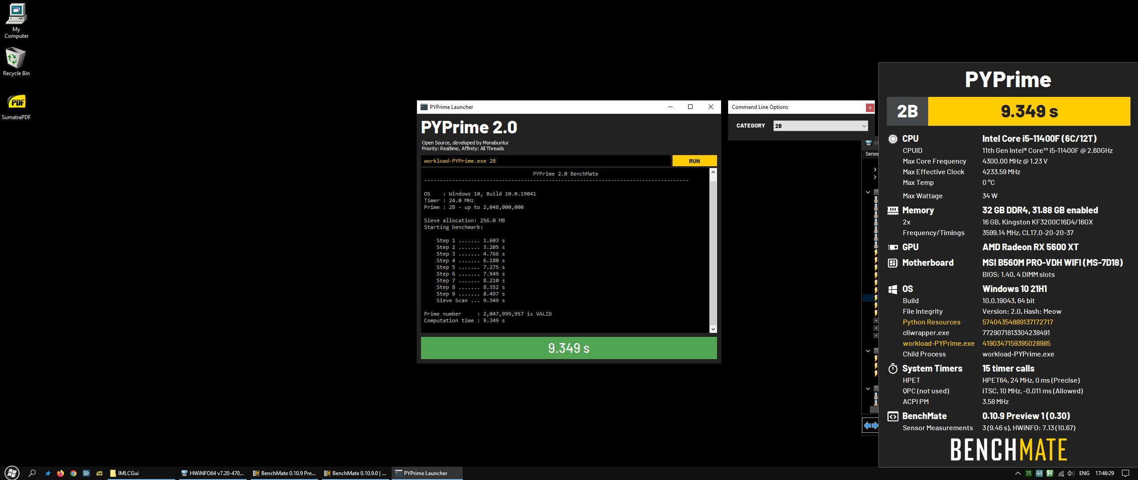1138x480 pixels.
Task: Click workload-PYPrime.exe 2B command field
Action: 545,161
